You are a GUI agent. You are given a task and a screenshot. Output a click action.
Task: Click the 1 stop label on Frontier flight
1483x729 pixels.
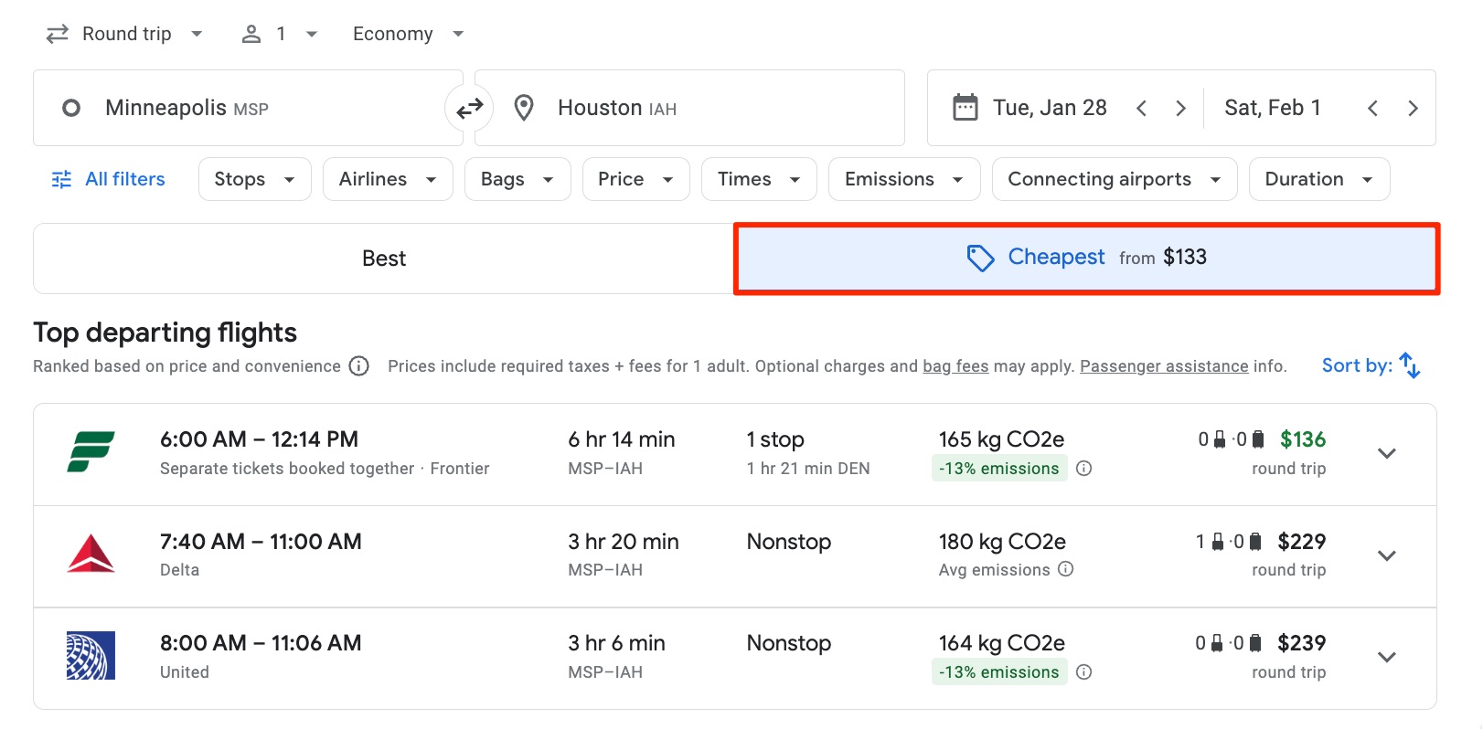pos(775,439)
